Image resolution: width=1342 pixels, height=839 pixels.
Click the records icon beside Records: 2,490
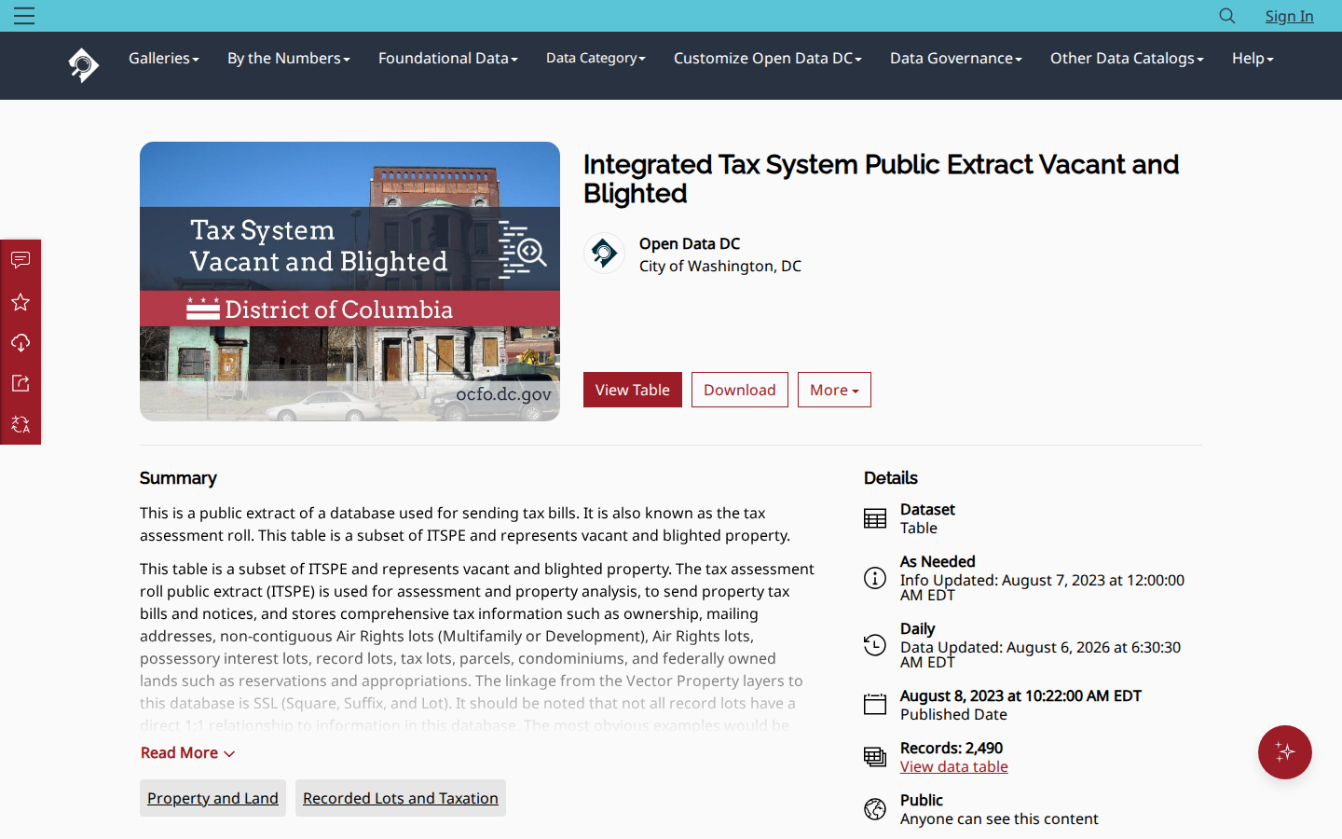coord(875,757)
